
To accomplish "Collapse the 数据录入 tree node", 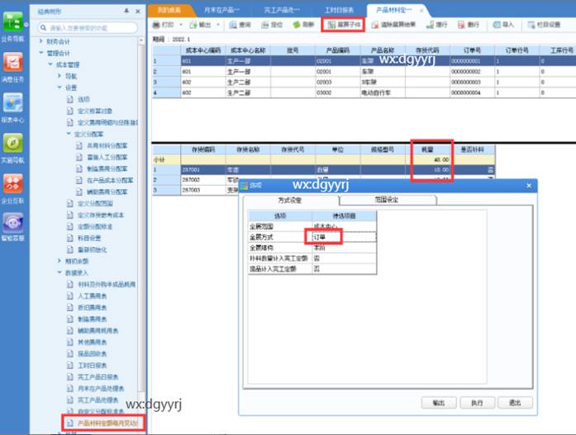I will click(60, 272).
